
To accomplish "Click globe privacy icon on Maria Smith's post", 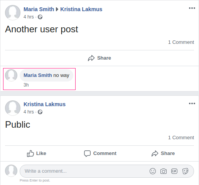I will pyautogui.click(x=40, y=17).
